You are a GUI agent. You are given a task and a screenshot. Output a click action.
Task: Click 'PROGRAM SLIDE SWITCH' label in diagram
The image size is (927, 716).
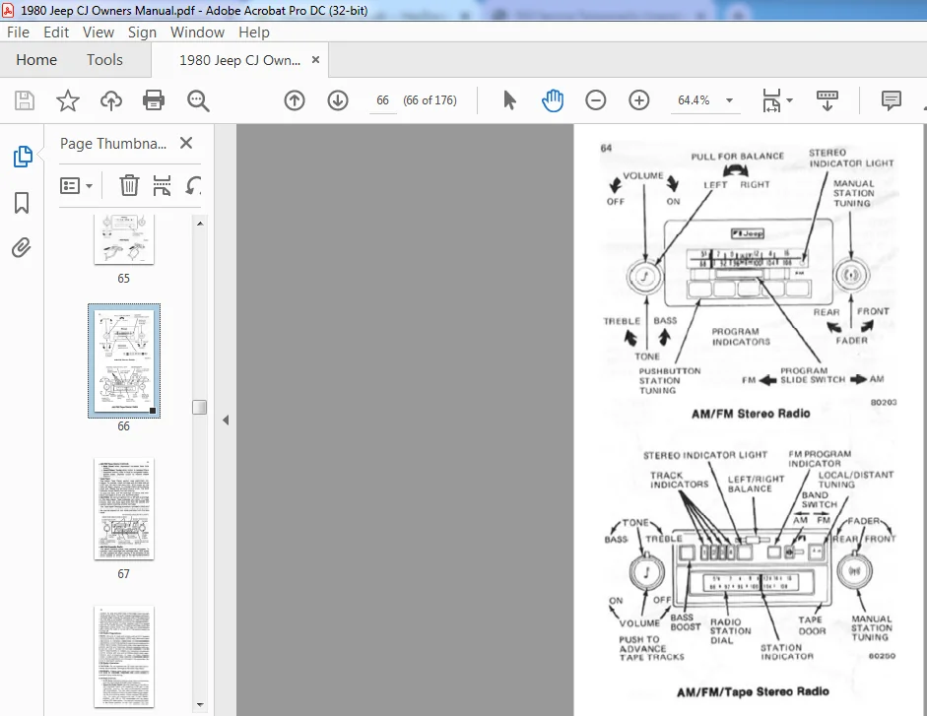point(813,375)
